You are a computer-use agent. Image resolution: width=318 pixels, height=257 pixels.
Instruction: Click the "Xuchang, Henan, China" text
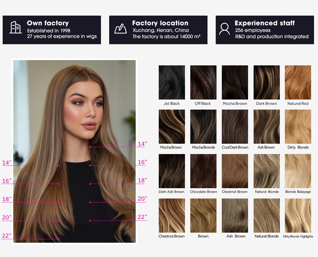pyautogui.click(x=161, y=30)
